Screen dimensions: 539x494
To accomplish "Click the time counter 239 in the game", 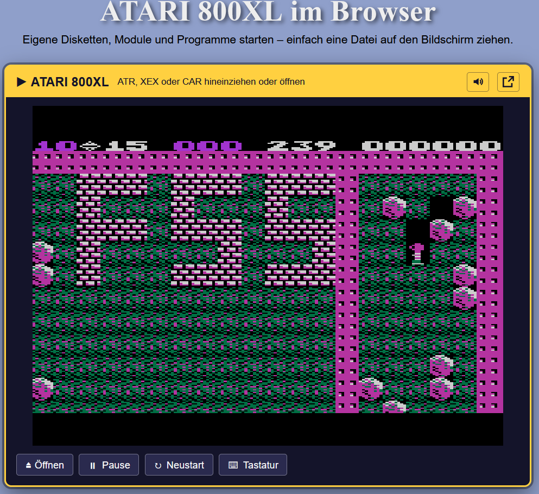I will click(301, 146).
